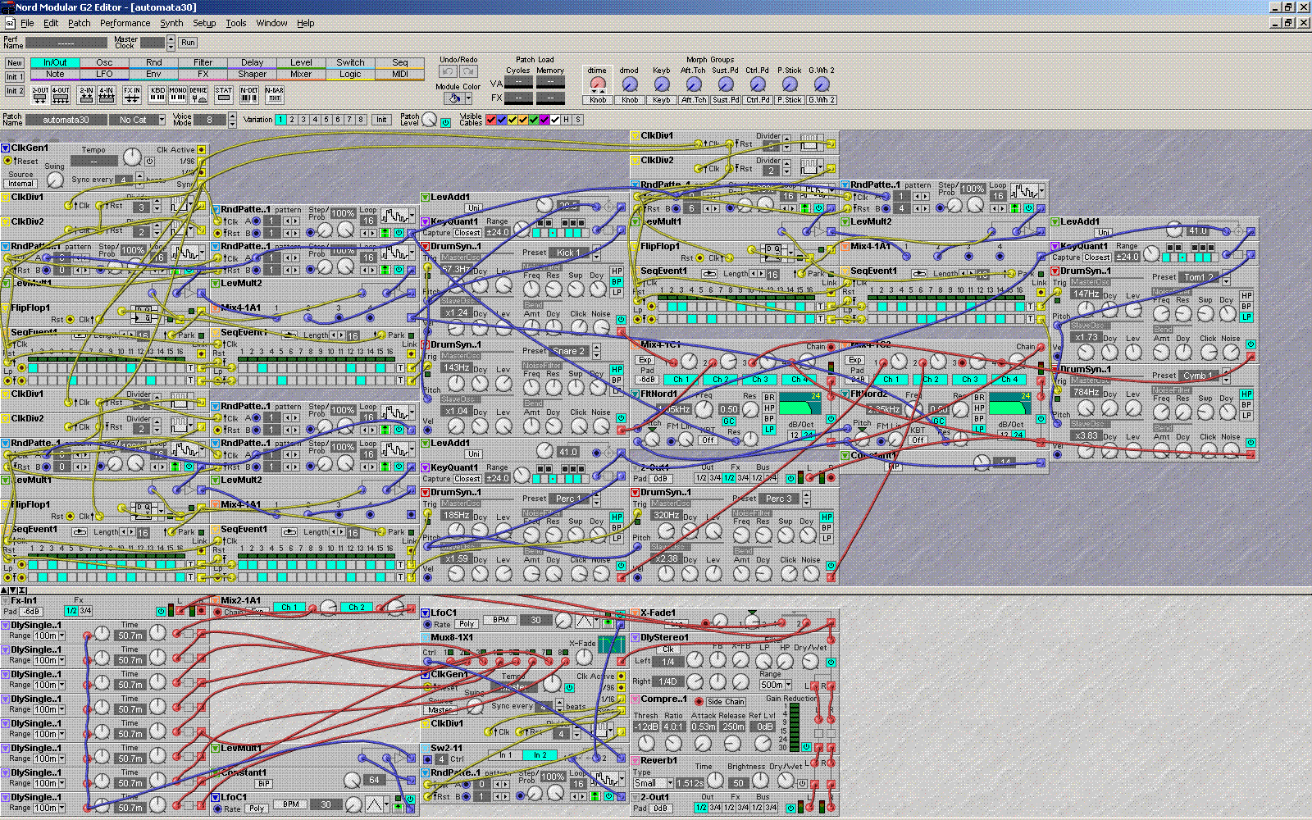Click the P.Stick morph group knob
1312x820 pixels.
(790, 84)
